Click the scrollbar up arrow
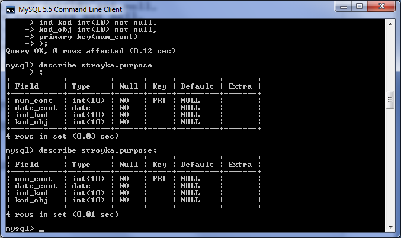 click(390, 24)
